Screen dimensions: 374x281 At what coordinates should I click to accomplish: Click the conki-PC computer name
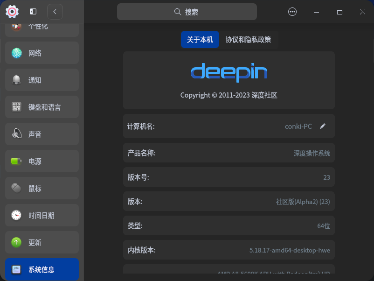(298, 126)
